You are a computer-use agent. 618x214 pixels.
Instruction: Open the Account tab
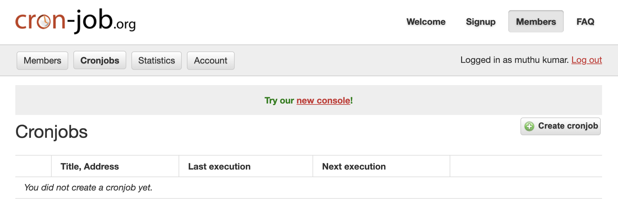tap(211, 61)
